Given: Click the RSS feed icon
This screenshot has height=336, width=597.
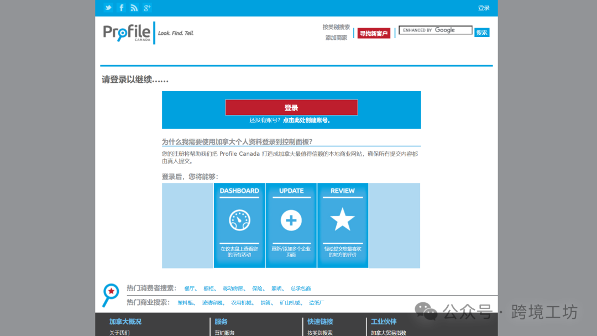Looking at the screenshot, I should pyautogui.click(x=134, y=8).
